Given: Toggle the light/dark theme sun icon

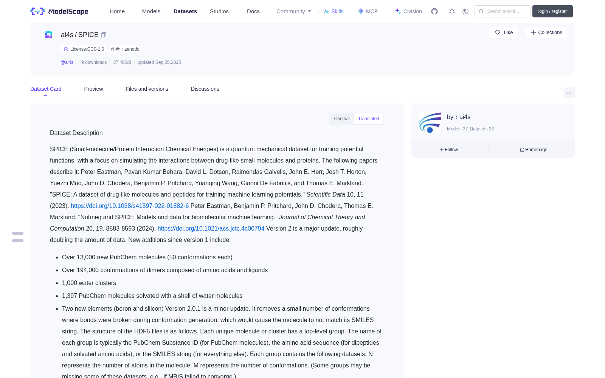Looking at the screenshot, I should click(x=451, y=11).
